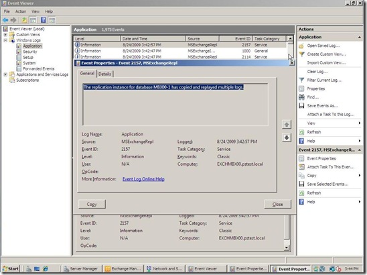Screen dimensions: 367x275
Task: Collapse the Event 2157 actions section
Action: (359, 150)
